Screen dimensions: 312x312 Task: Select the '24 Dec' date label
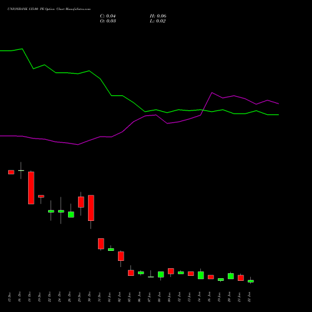[x=59, y=297]
